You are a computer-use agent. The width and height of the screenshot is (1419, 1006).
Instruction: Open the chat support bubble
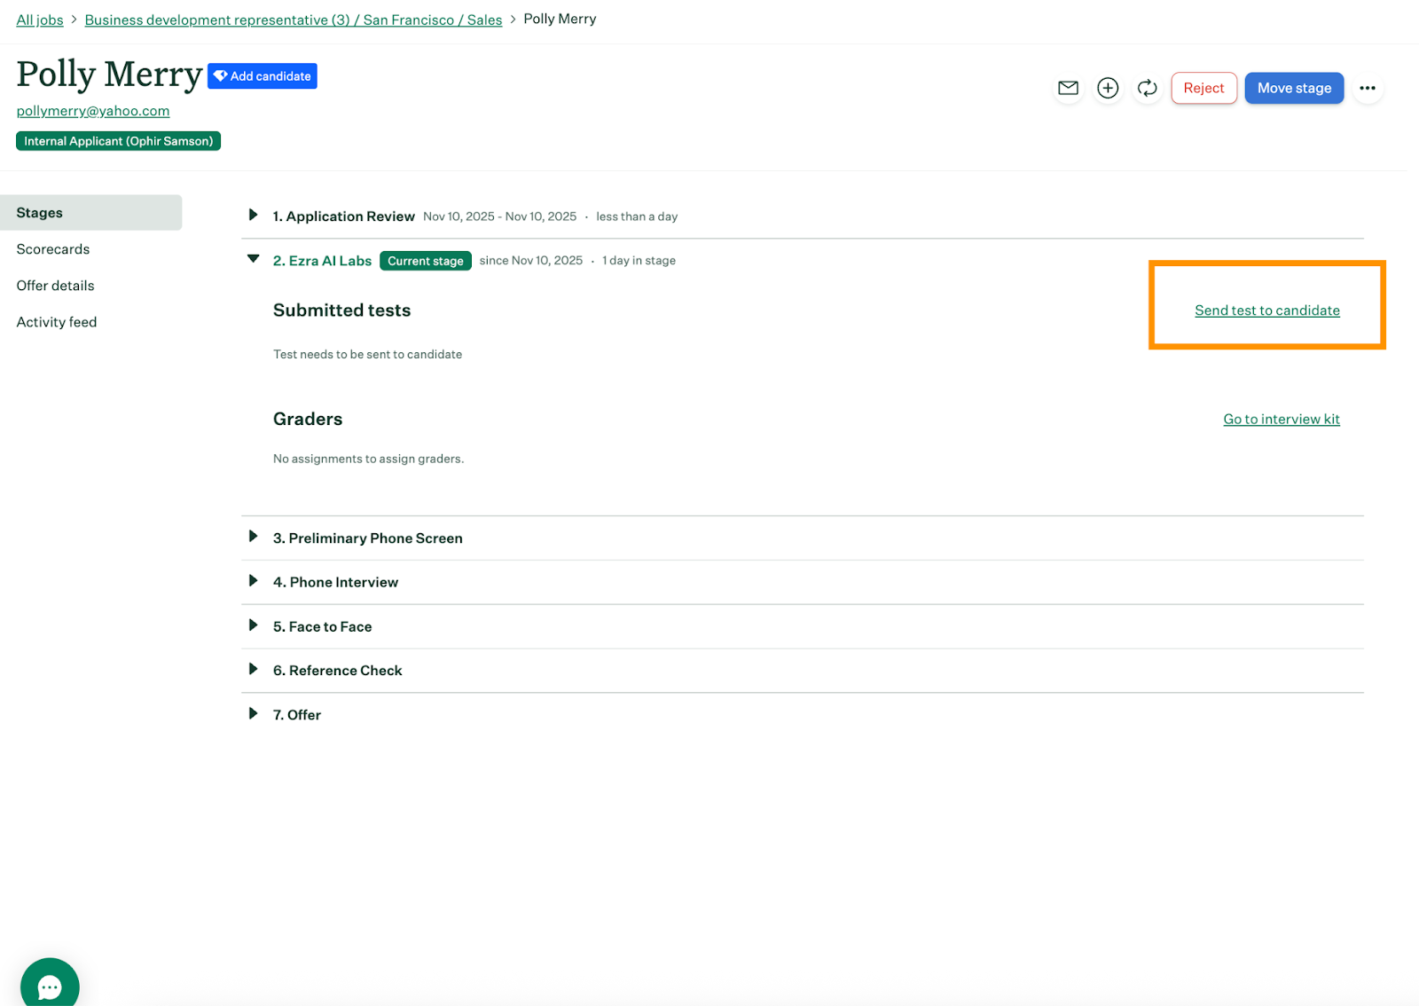click(x=50, y=986)
